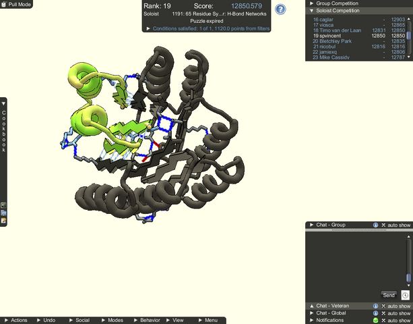Click the Send chat button
Screen dimensions: 413x324
click(x=389, y=295)
